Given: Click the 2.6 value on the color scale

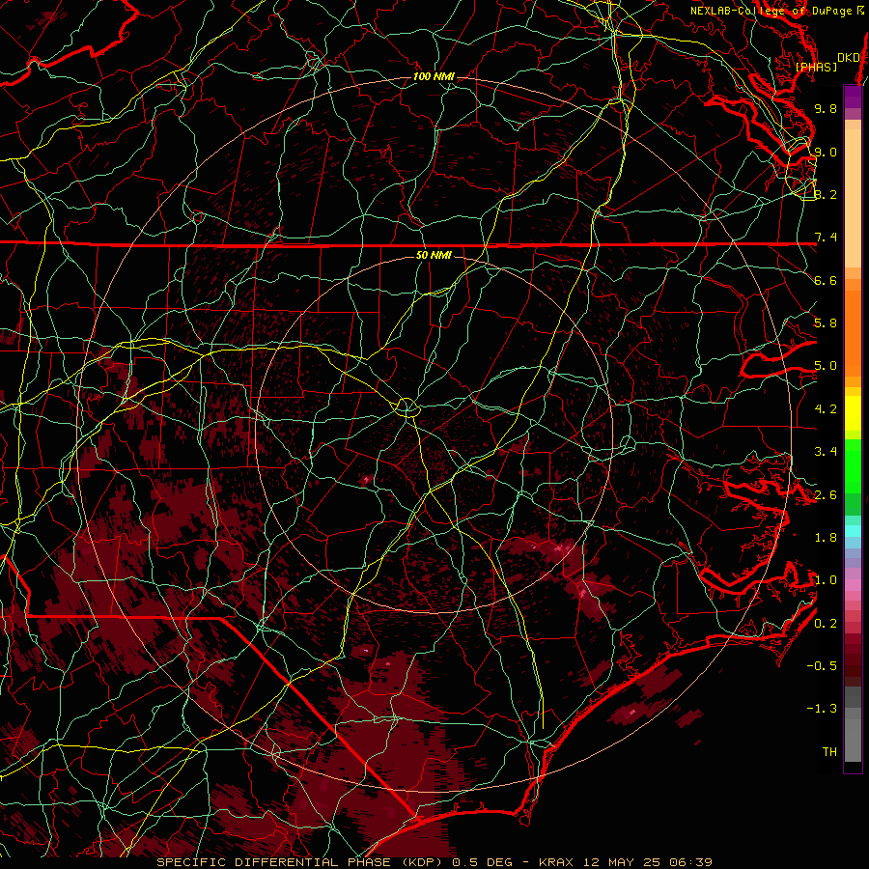Looking at the screenshot, I should pos(826,495).
